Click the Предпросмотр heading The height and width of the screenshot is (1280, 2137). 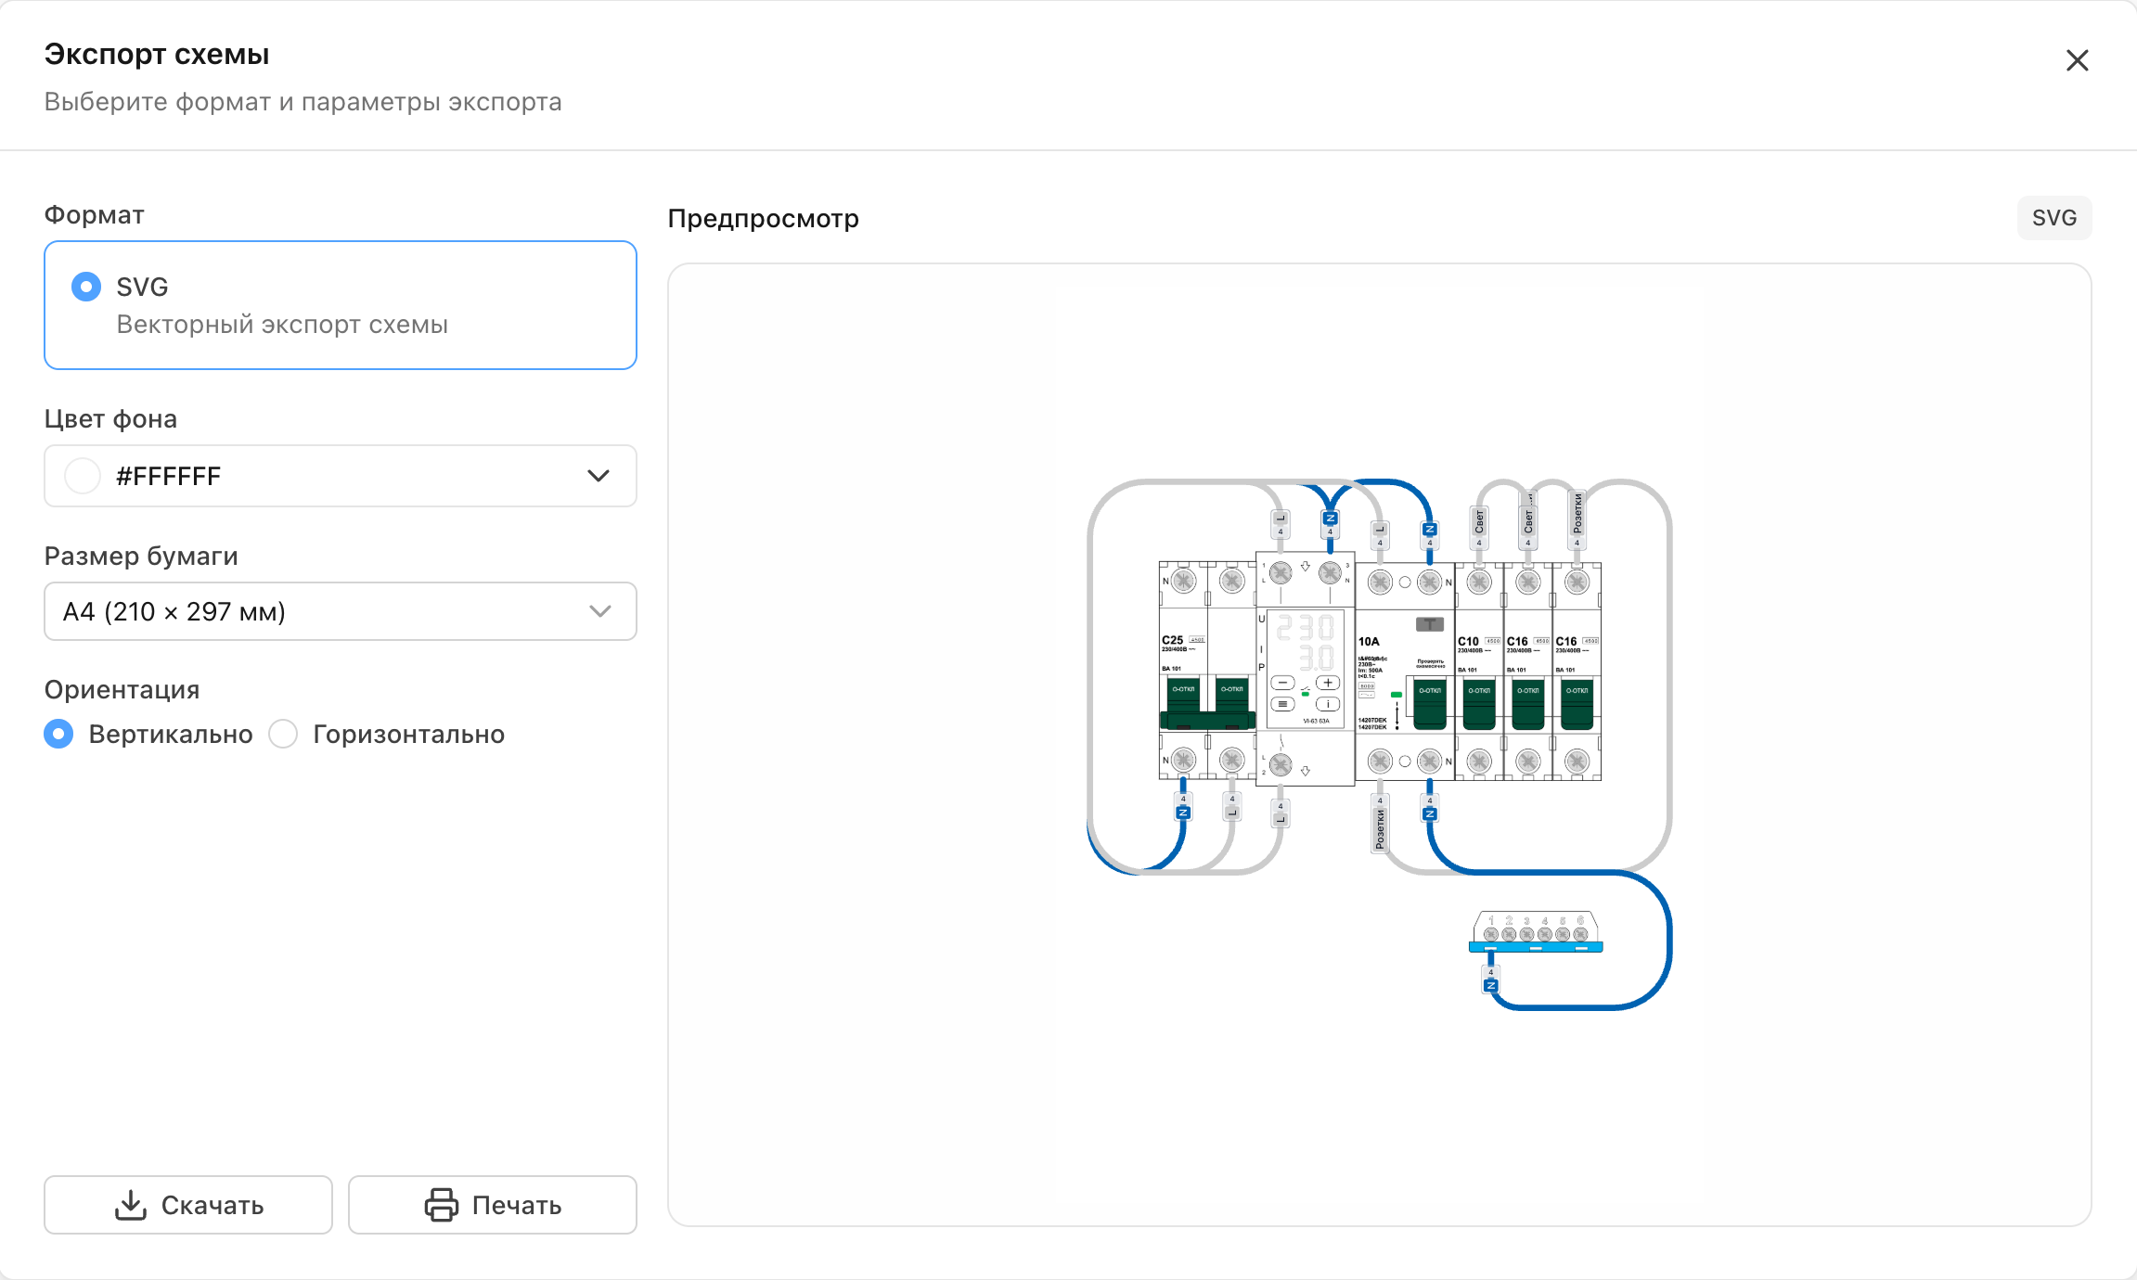point(764,219)
